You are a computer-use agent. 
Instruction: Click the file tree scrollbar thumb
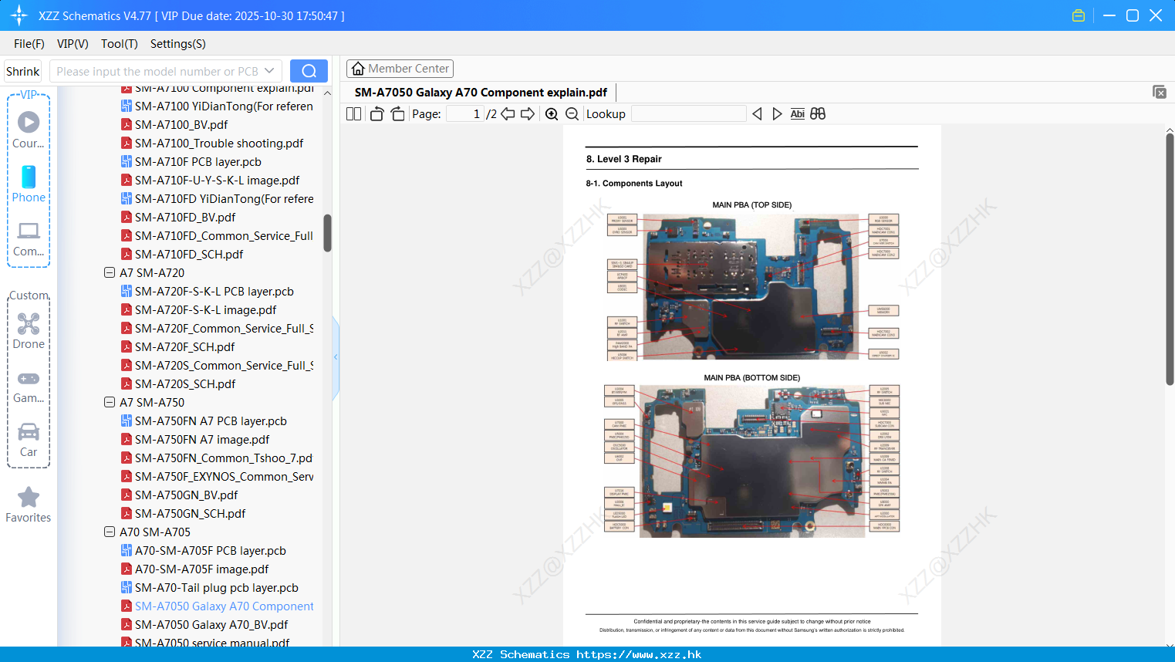click(x=327, y=233)
